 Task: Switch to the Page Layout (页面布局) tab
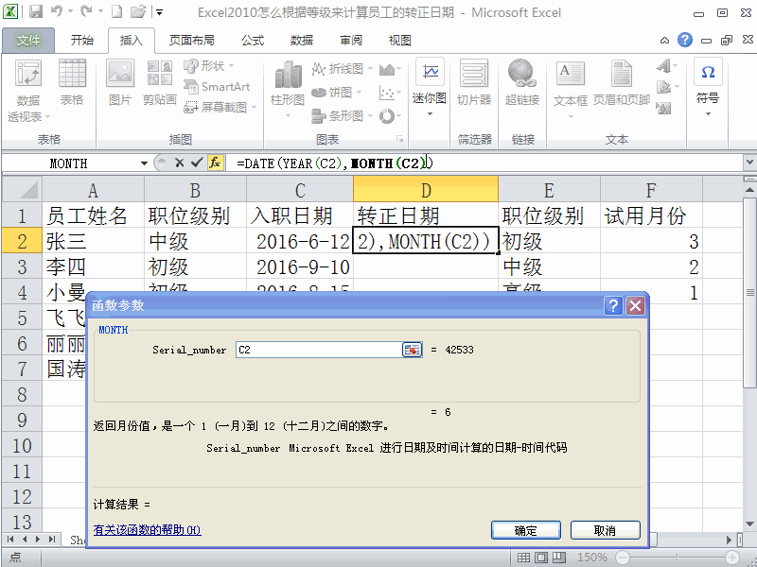pyautogui.click(x=192, y=41)
